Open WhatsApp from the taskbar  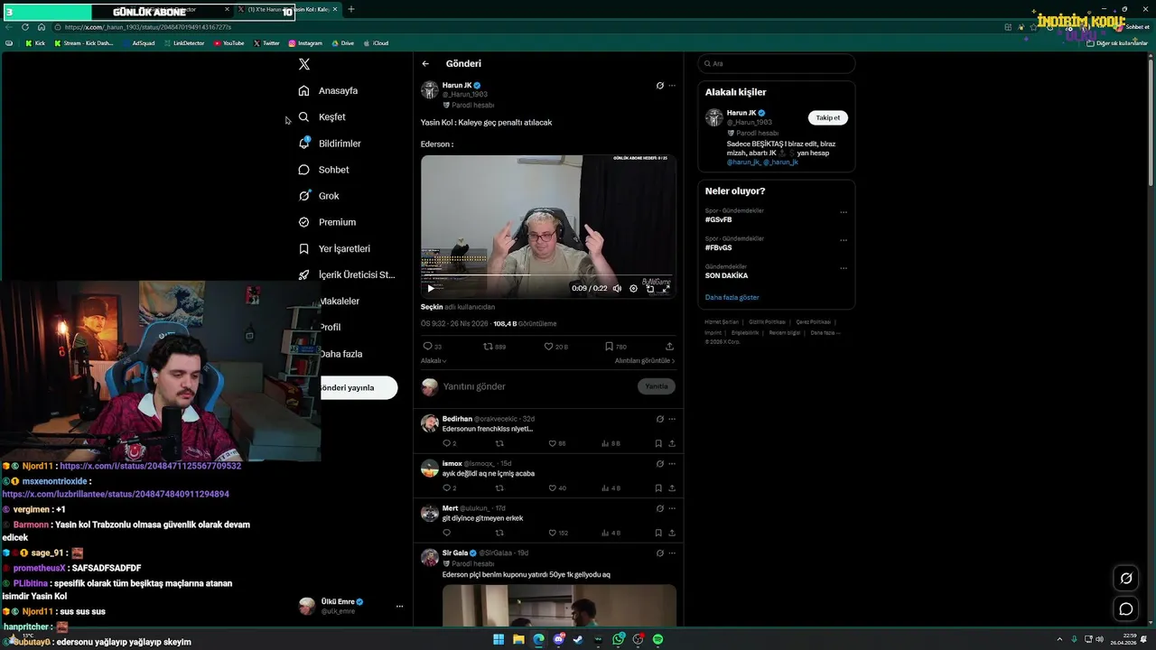coord(618,639)
